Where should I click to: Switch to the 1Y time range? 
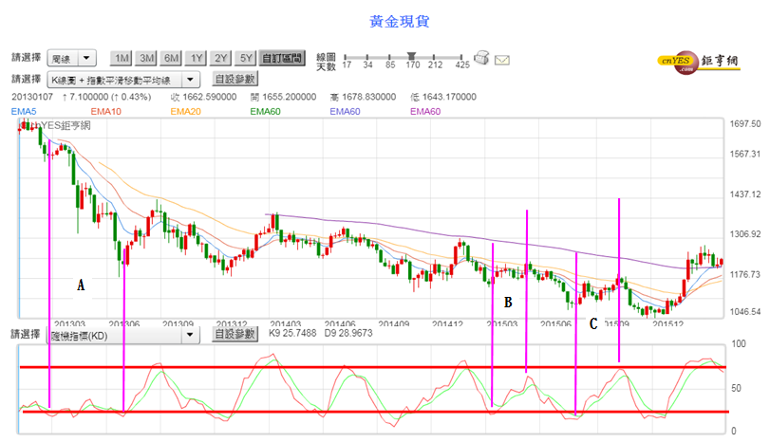click(196, 59)
